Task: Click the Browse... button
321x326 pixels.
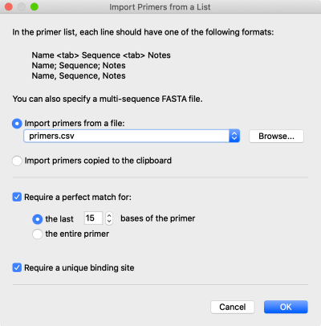Action: coord(276,136)
